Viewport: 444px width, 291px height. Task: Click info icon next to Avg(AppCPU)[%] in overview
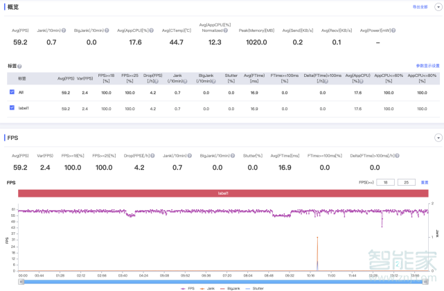coord(154,30)
